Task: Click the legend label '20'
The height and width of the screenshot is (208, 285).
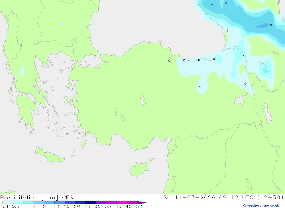Action: click(77, 206)
